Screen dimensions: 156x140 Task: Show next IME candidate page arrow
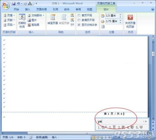click(146, 122)
